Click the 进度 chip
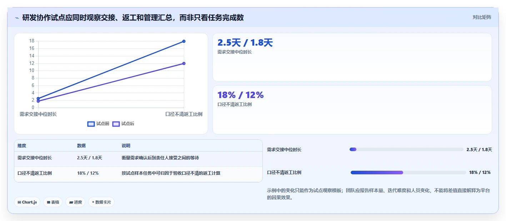 [x=75, y=202]
